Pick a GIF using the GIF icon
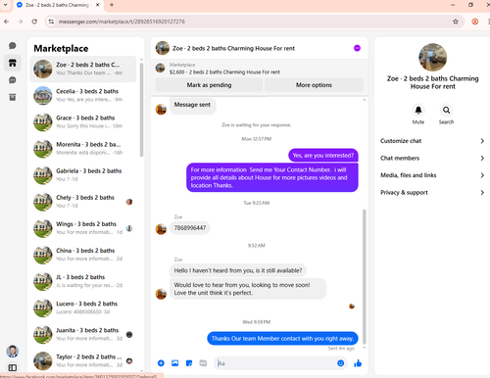 pyautogui.click(x=203, y=363)
